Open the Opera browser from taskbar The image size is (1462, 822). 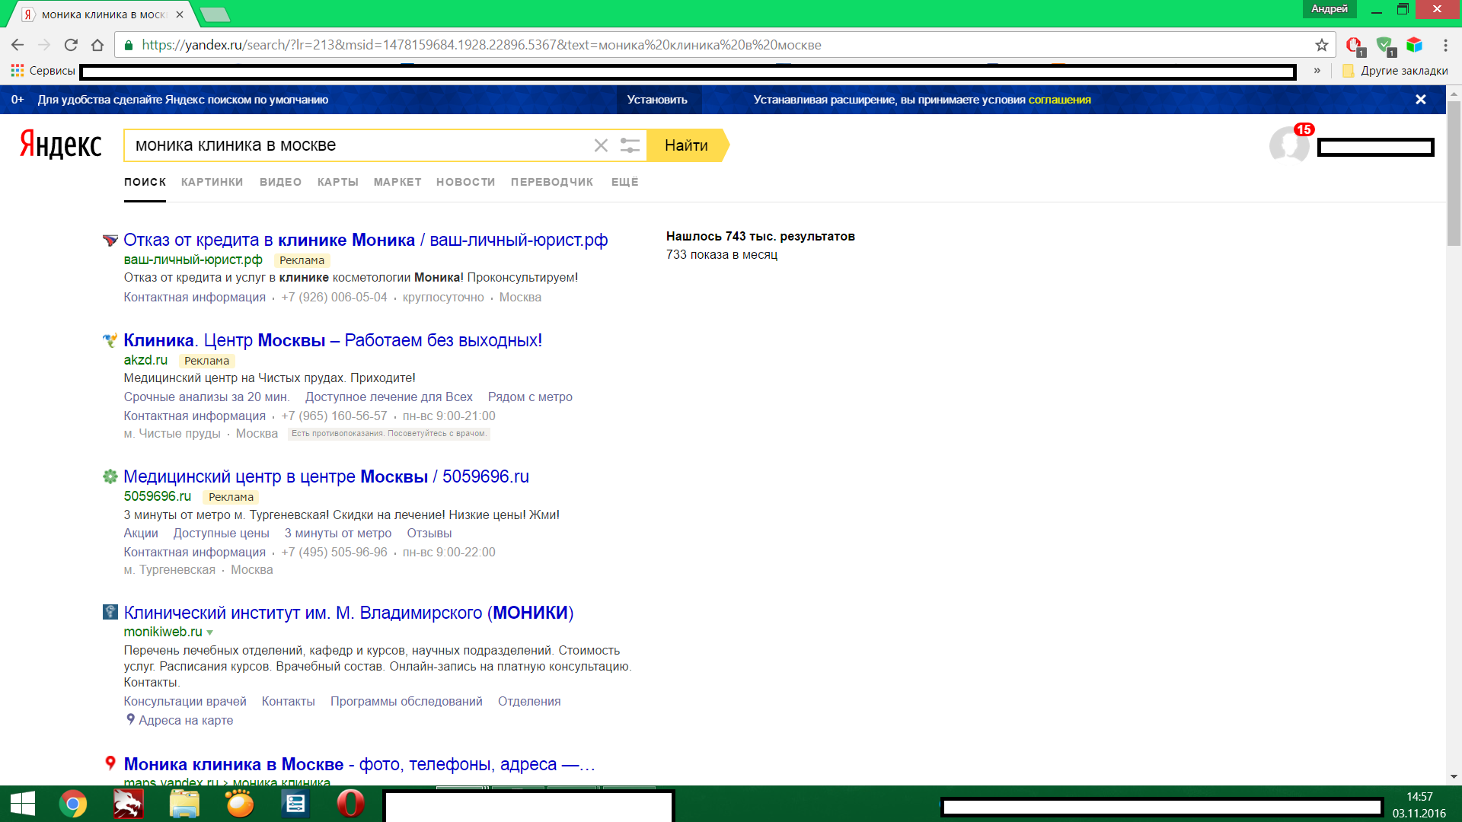(350, 804)
